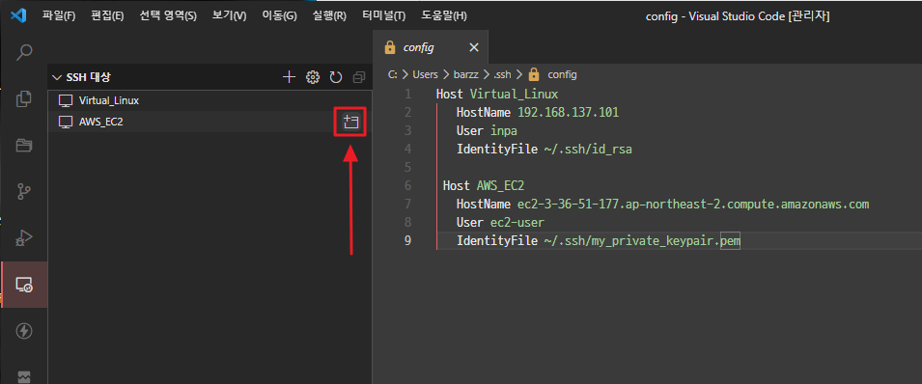Open the 선택 영역(S) menu
922x384 pixels.
168,15
